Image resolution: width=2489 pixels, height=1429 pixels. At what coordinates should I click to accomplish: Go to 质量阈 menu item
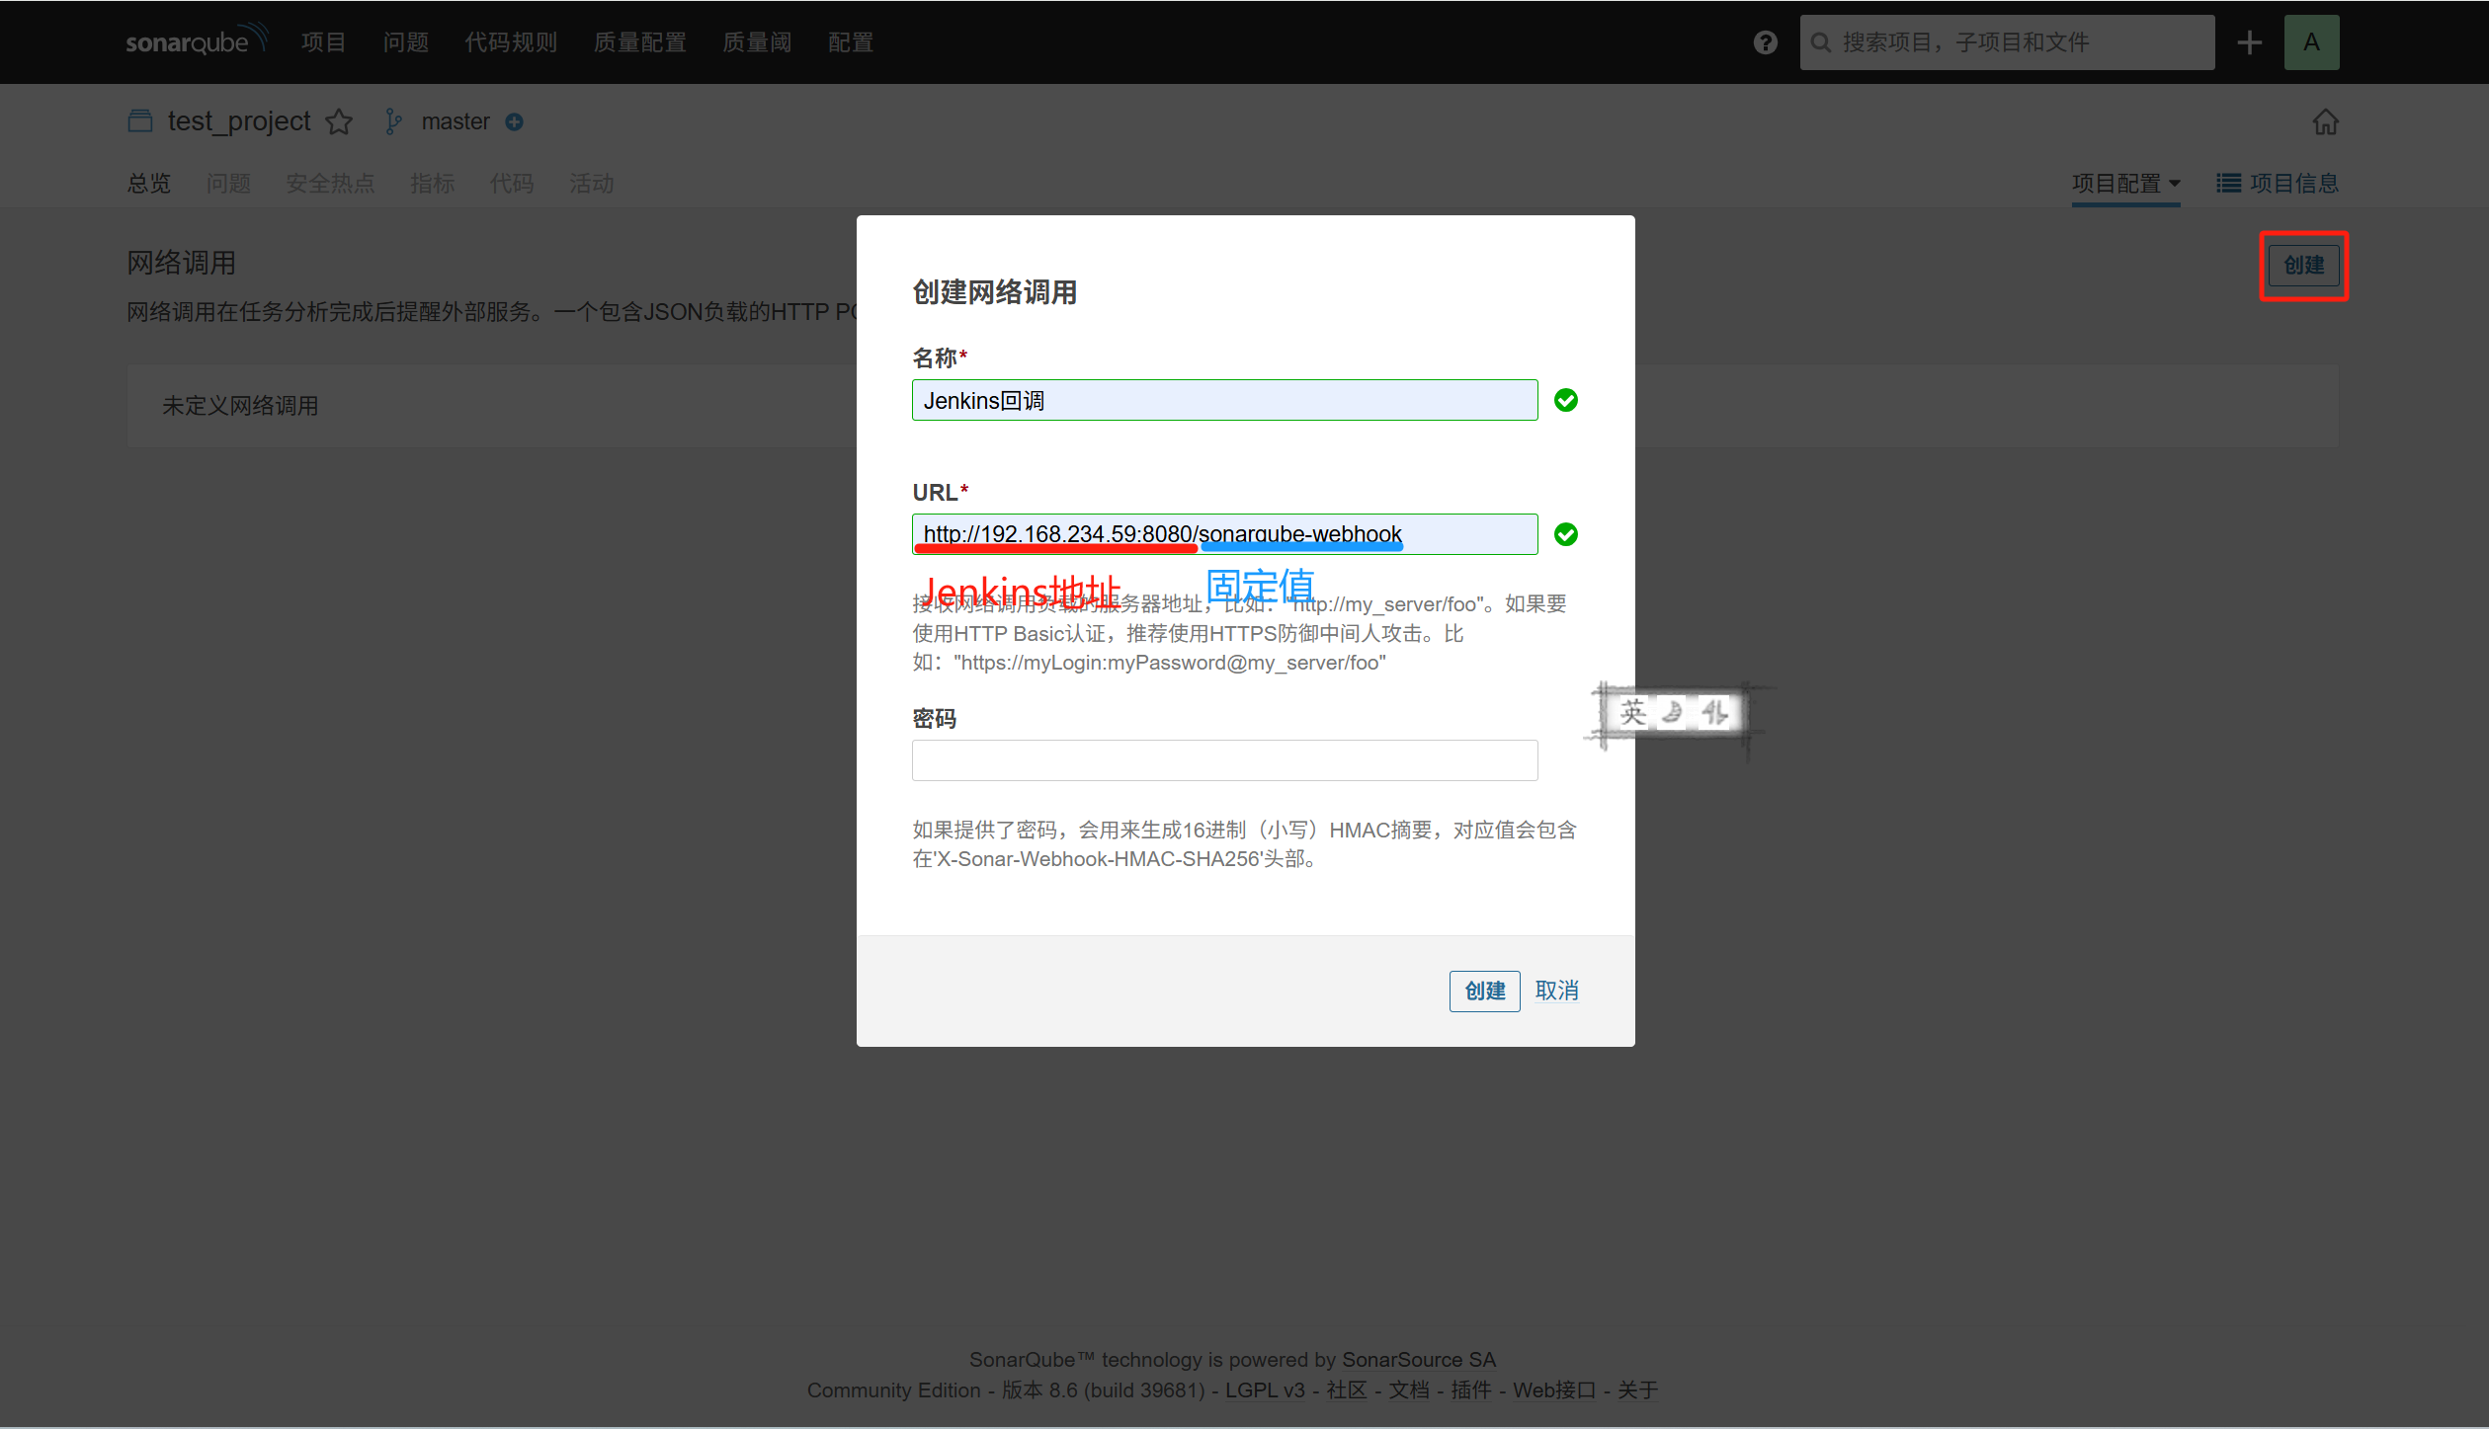757,42
